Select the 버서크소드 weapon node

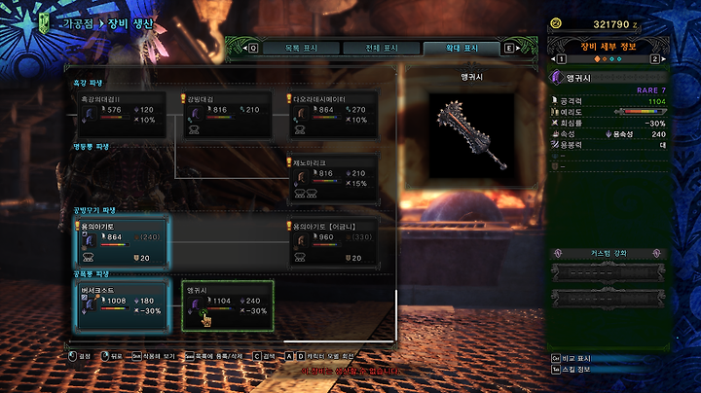click(122, 305)
